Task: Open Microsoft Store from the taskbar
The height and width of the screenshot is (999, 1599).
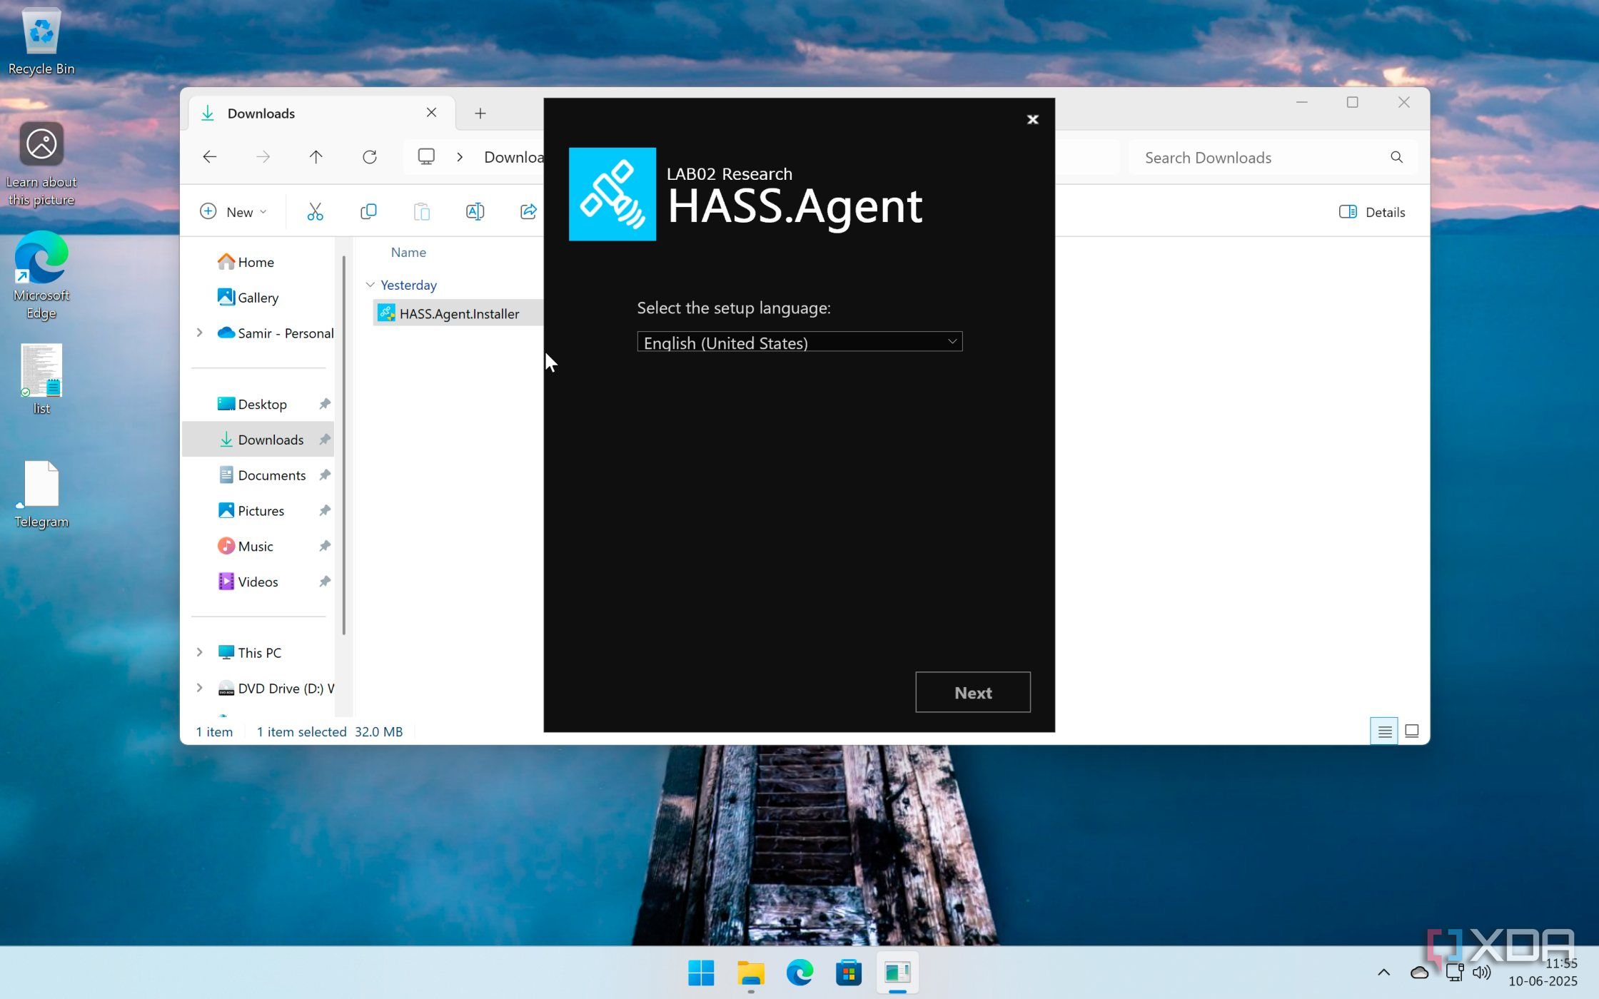Action: pos(848,973)
